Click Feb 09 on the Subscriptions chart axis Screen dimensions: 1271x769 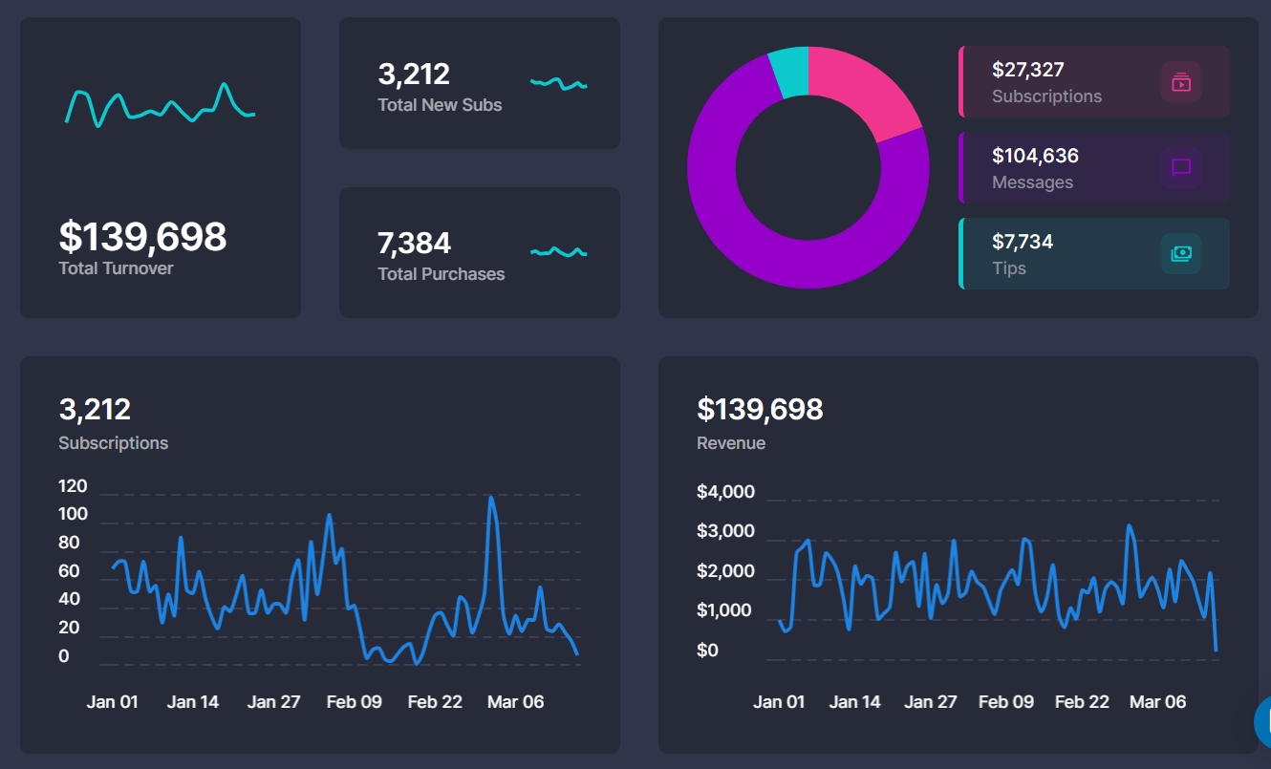click(355, 702)
